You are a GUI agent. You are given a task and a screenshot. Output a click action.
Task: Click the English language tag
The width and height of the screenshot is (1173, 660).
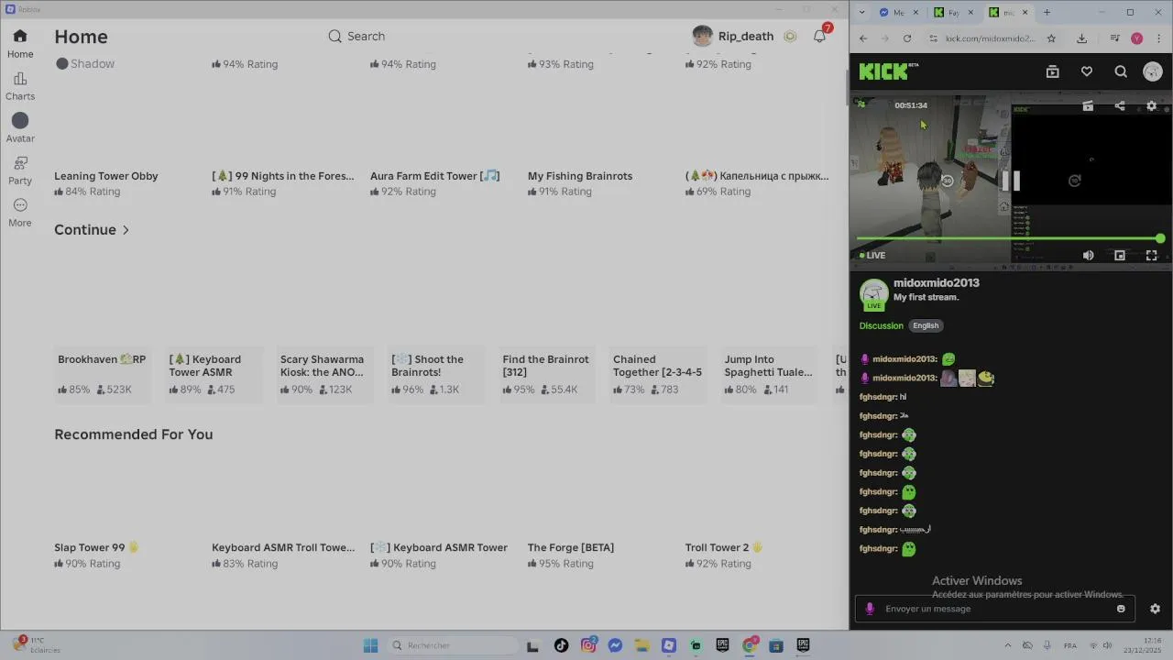coord(926,325)
